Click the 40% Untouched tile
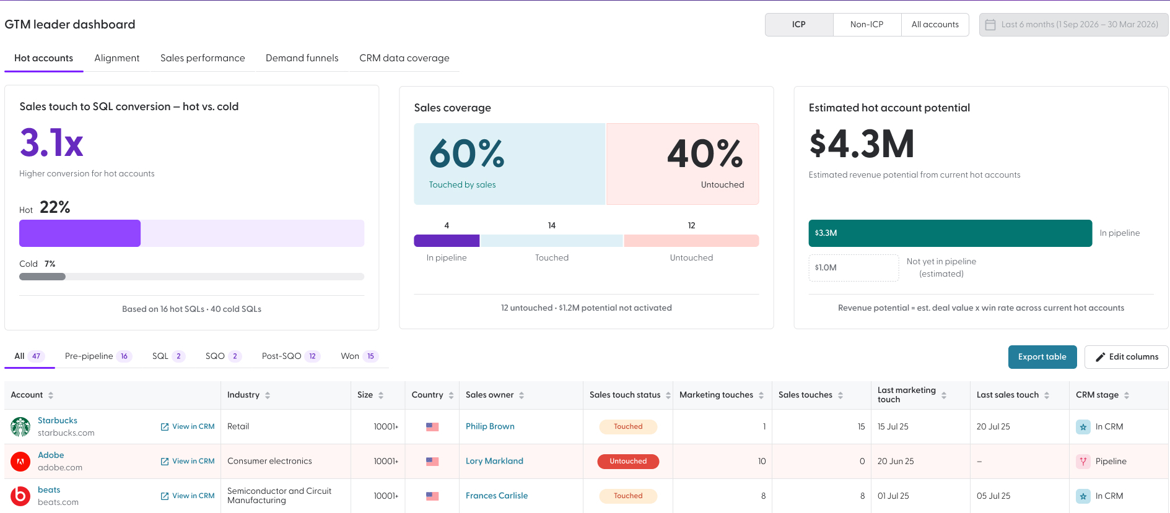 click(683, 164)
